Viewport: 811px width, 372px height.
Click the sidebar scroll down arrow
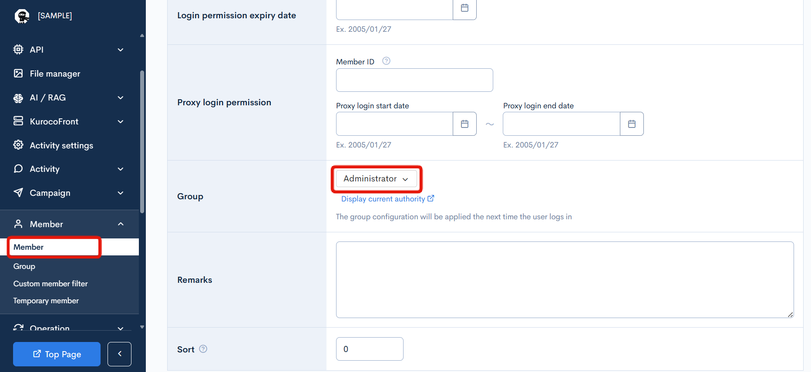(x=142, y=327)
